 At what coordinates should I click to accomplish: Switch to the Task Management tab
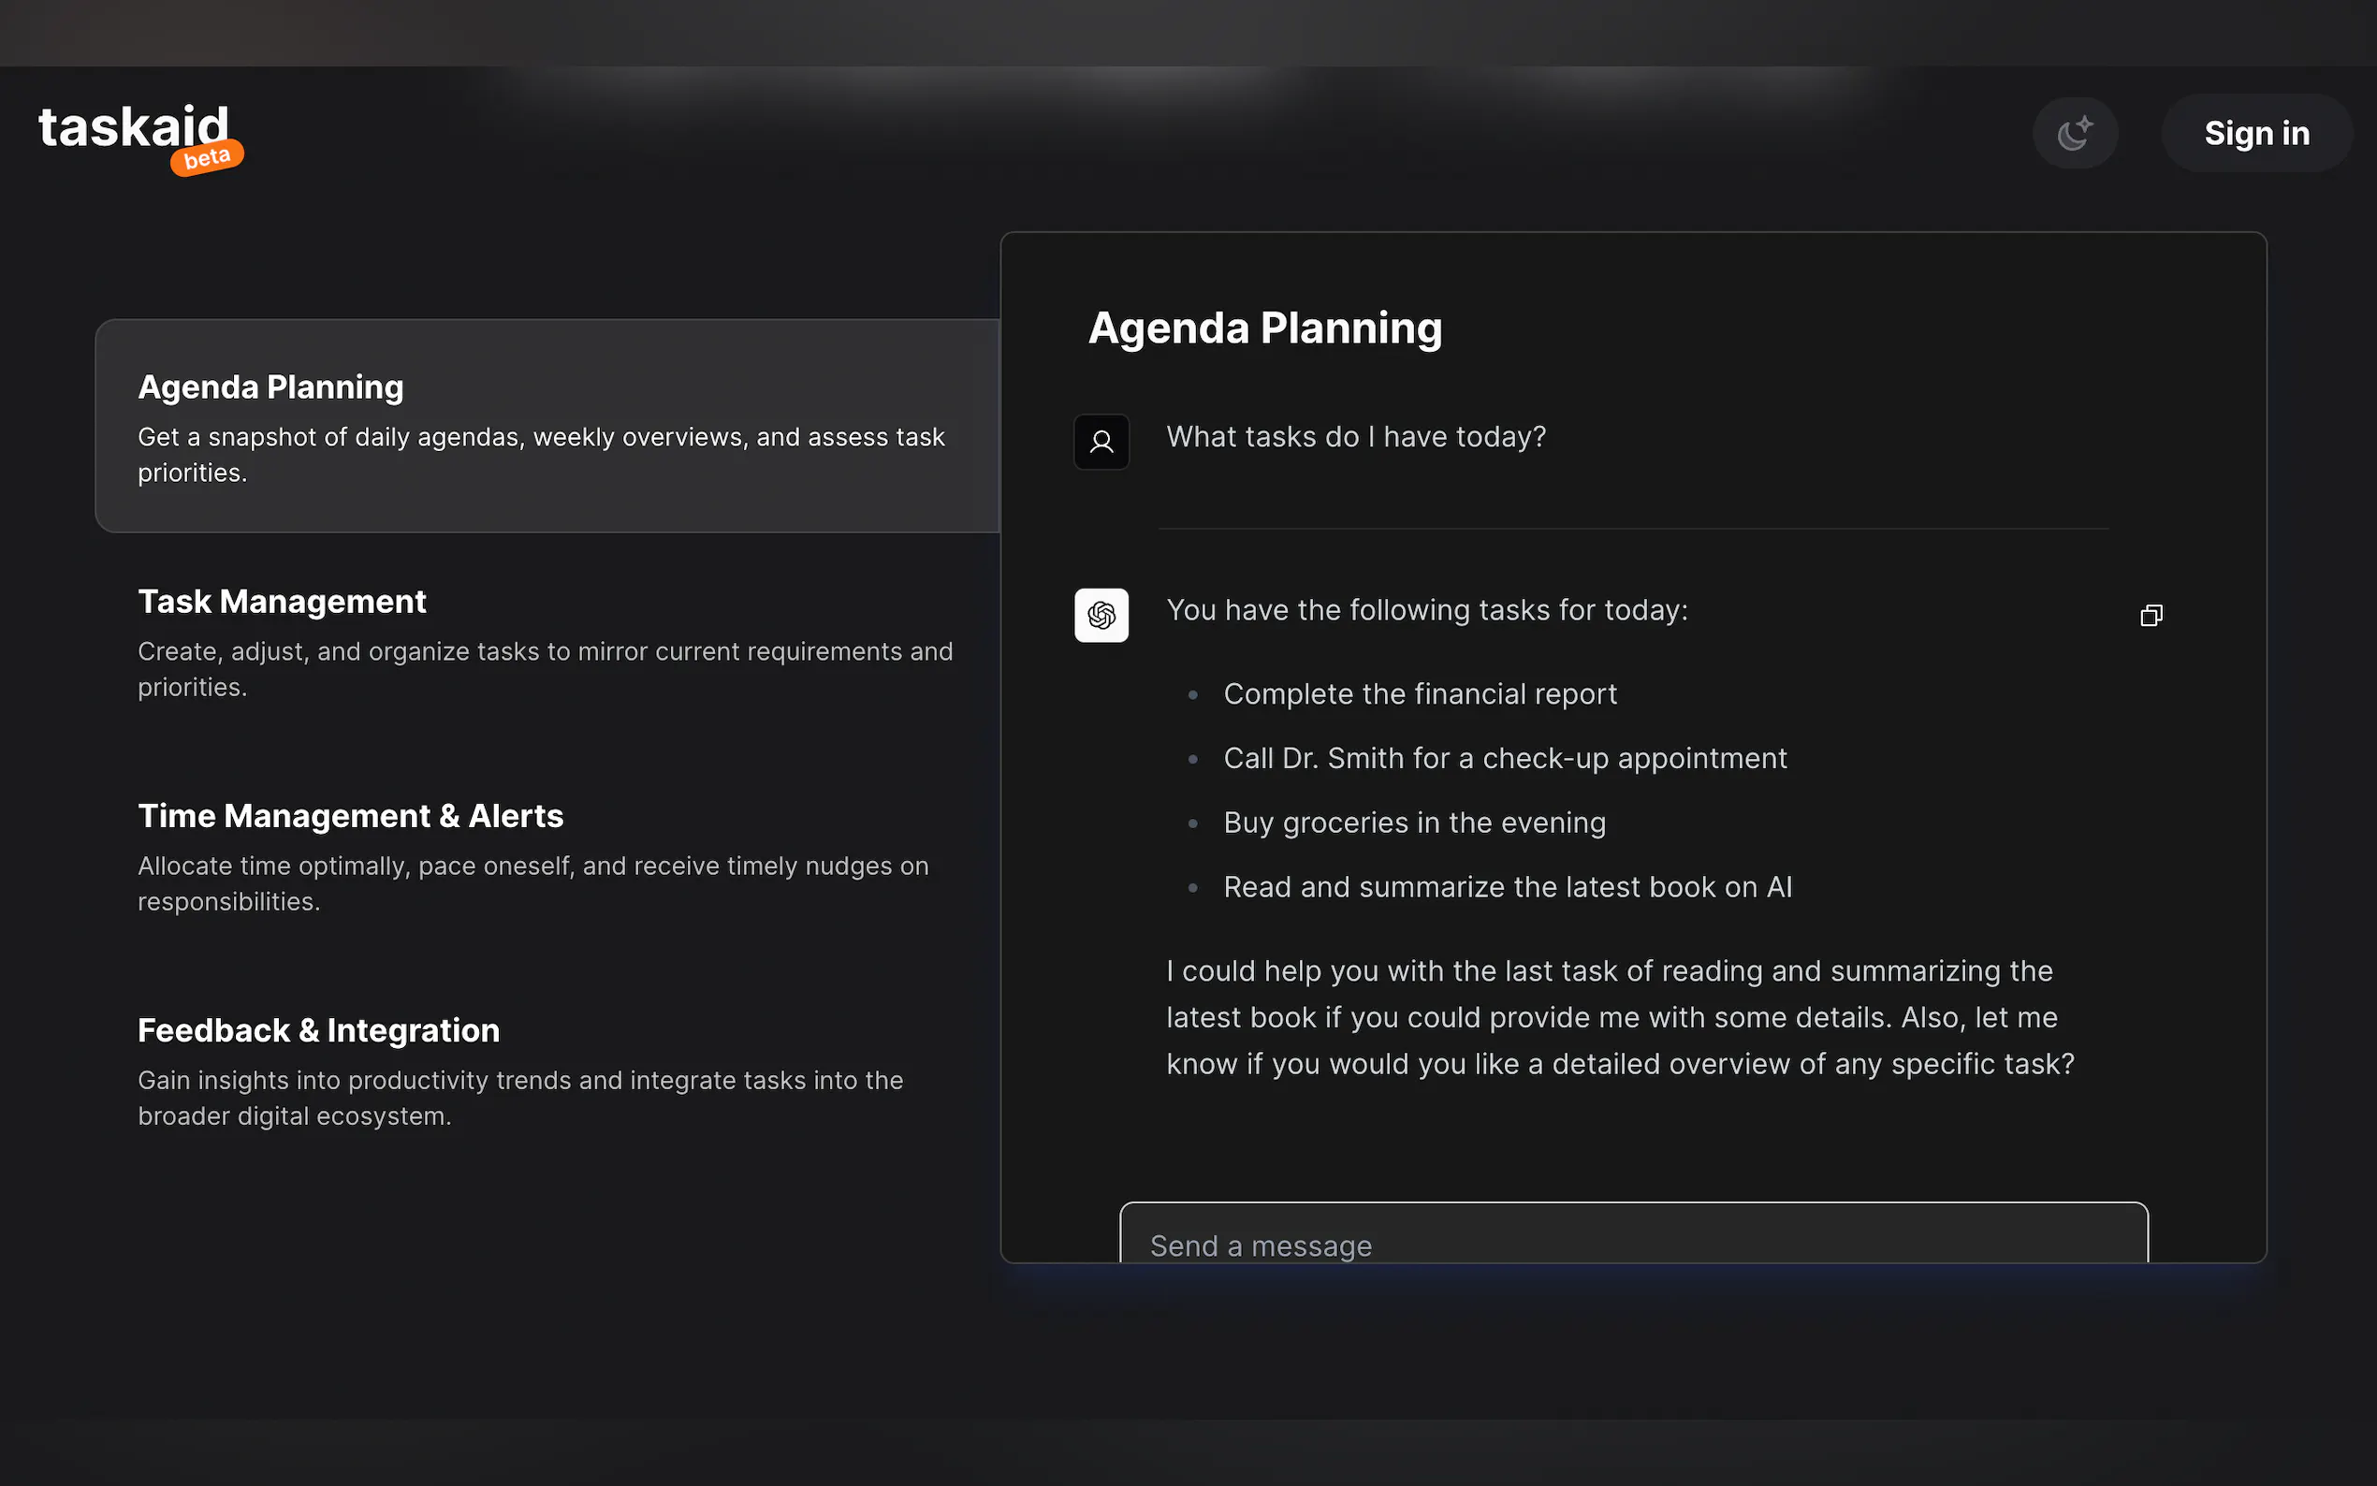point(547,642)
